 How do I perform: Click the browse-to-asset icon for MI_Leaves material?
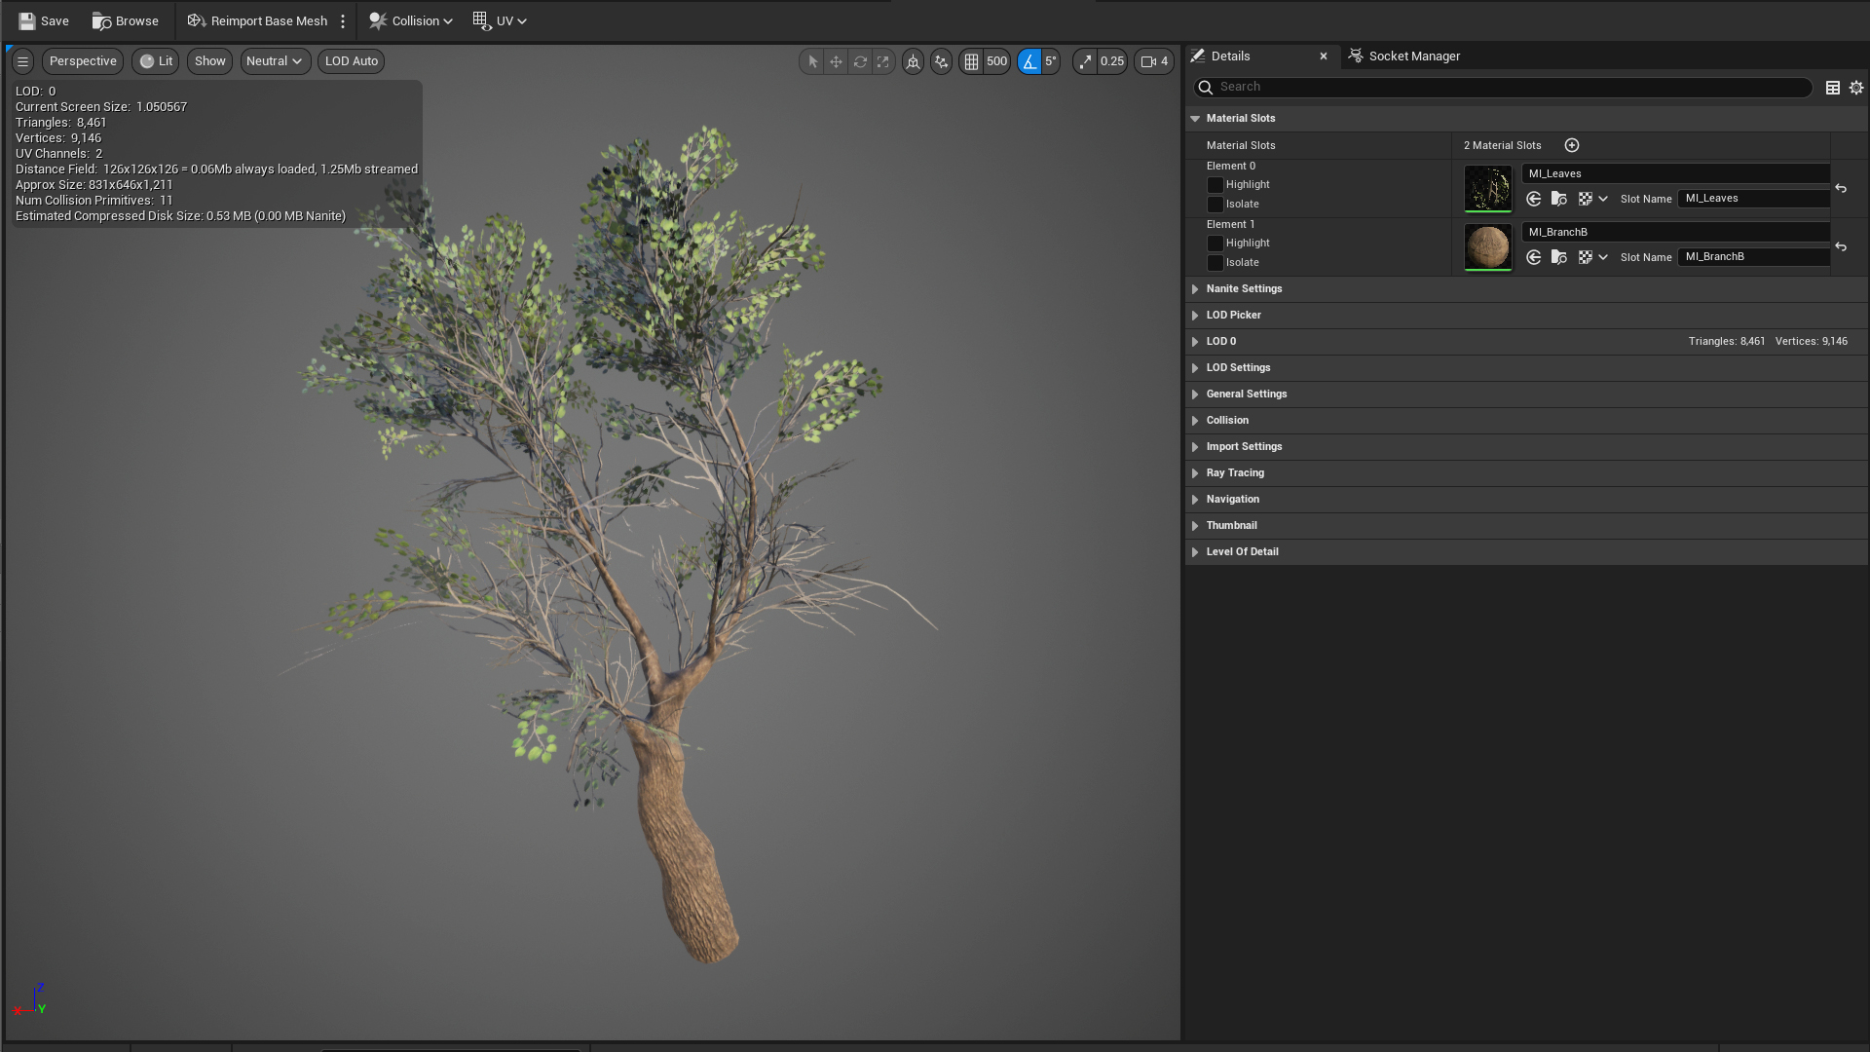coord(1559,199)
